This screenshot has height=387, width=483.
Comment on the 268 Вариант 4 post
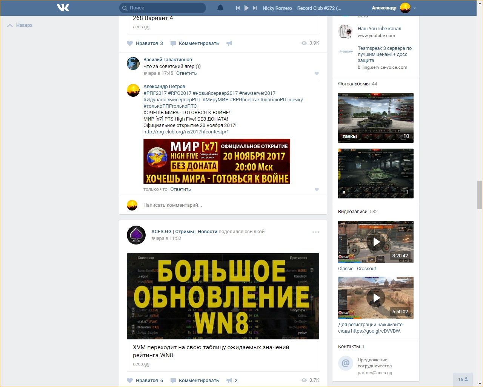[195, 43]
